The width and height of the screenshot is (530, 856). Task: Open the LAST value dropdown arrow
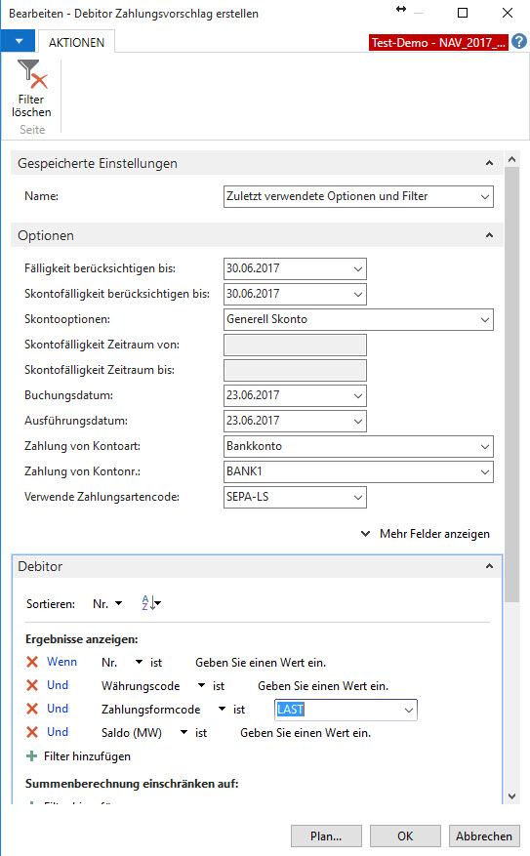(x=408, y=710)
